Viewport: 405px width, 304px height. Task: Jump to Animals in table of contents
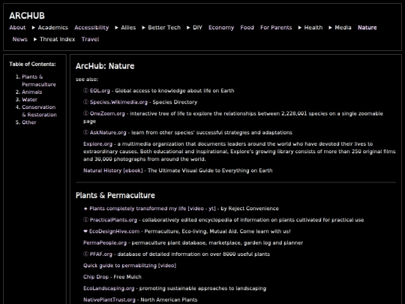pyautogui.click(x=31, y=92)
